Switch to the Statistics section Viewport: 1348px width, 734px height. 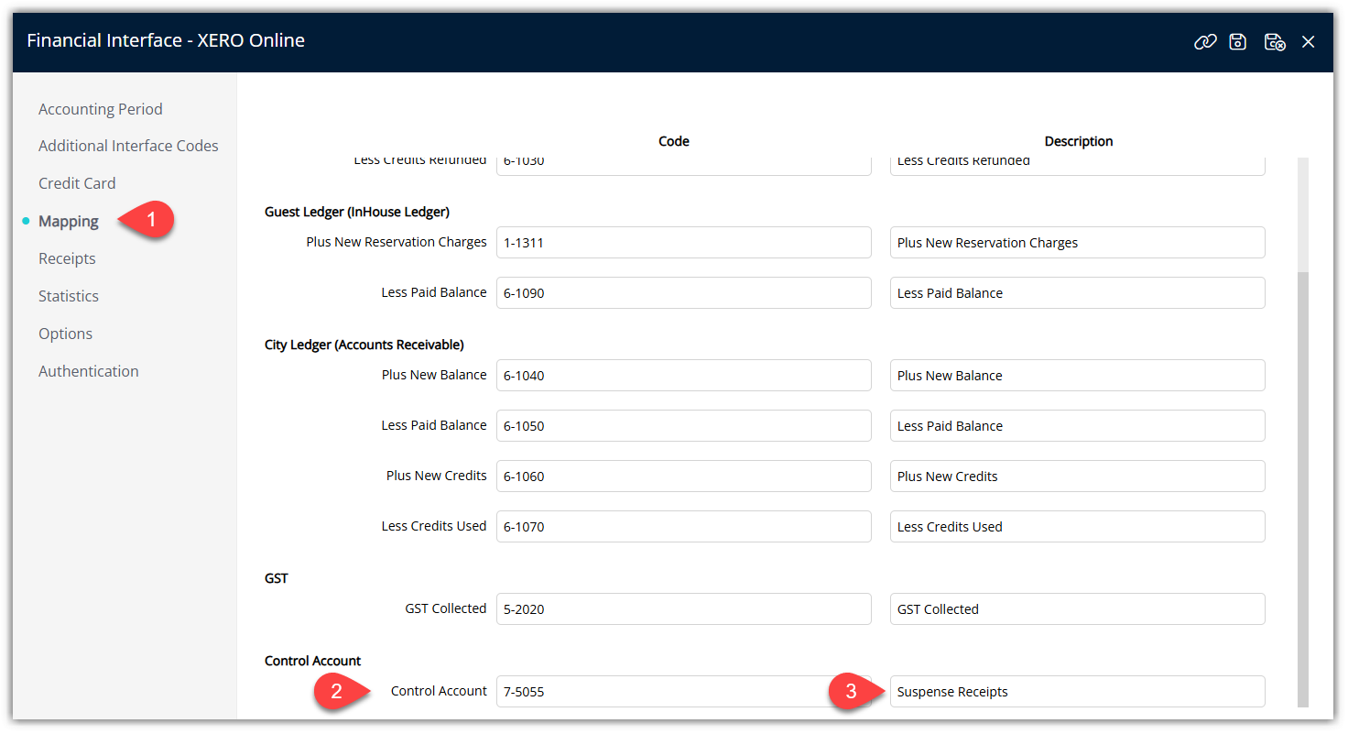69,296
